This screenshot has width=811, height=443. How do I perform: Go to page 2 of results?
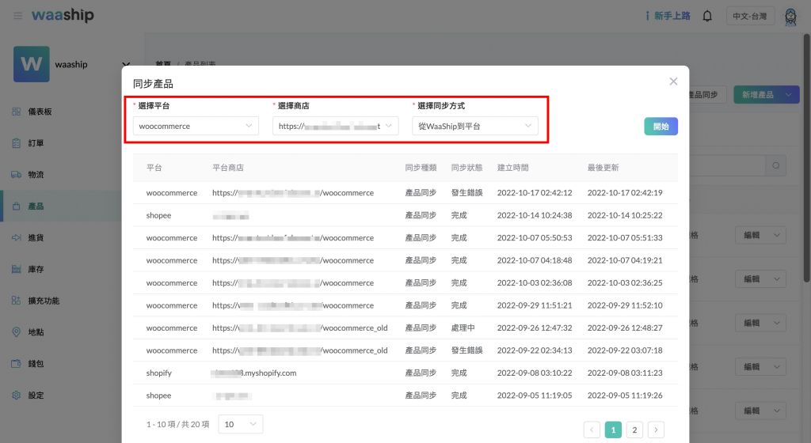click(634, 430)
